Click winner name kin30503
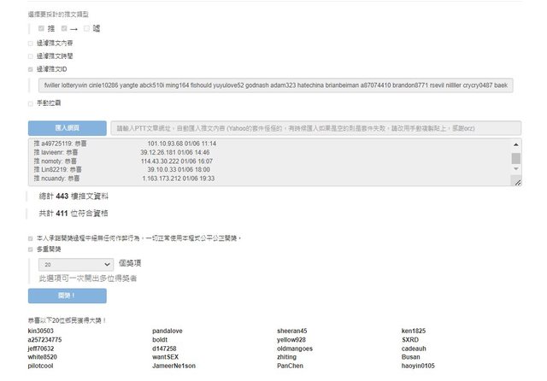The image size is (547, 381). point(41,331)
